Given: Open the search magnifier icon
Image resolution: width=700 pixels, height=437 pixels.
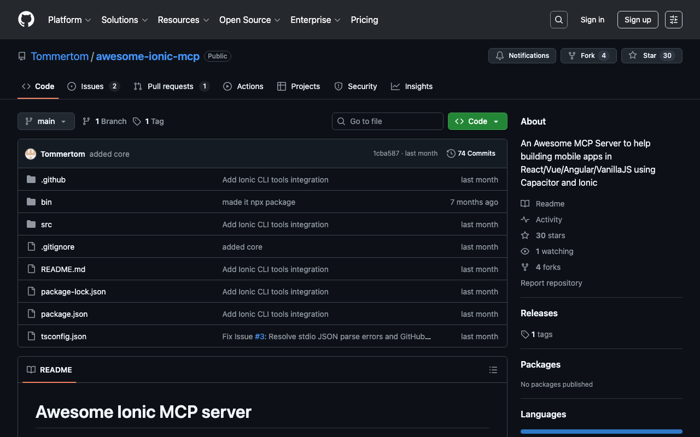Looking at the screenshot, I should point(558,20).
